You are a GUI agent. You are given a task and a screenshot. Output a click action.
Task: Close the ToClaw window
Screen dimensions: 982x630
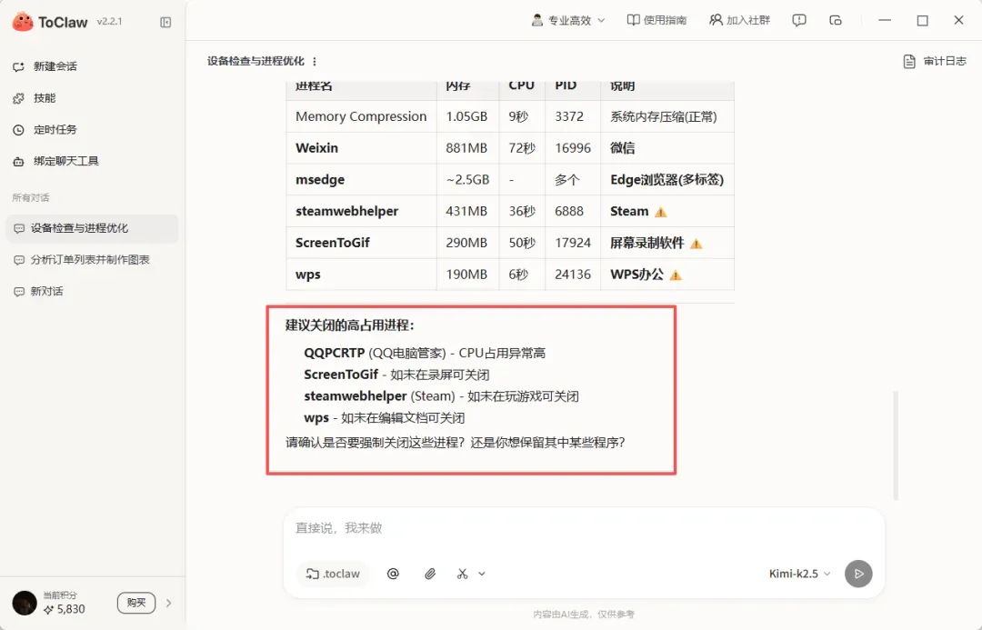(x=958, y=21)
